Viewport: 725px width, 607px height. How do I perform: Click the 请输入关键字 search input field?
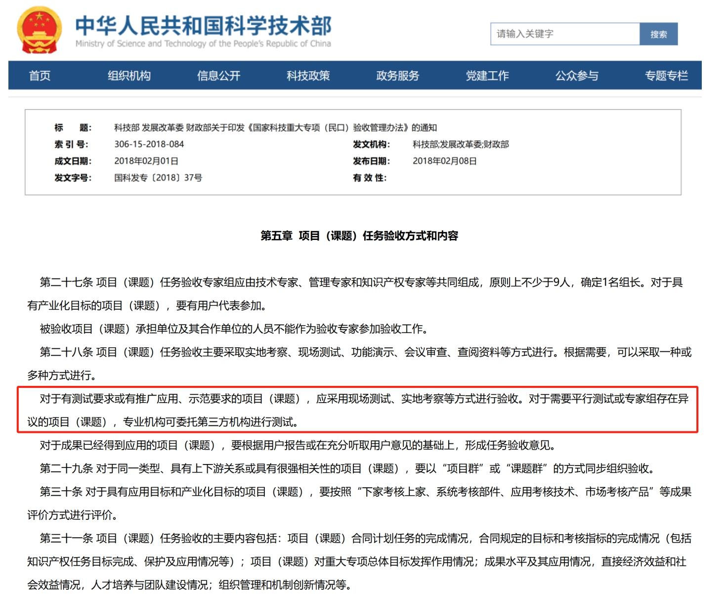[x=564, y=34]
